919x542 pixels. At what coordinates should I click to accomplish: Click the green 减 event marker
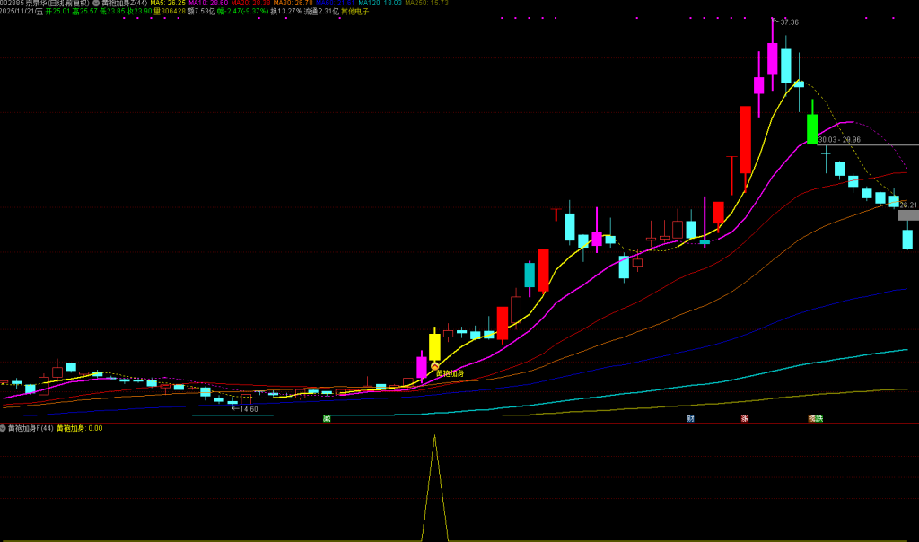[327, 418]
